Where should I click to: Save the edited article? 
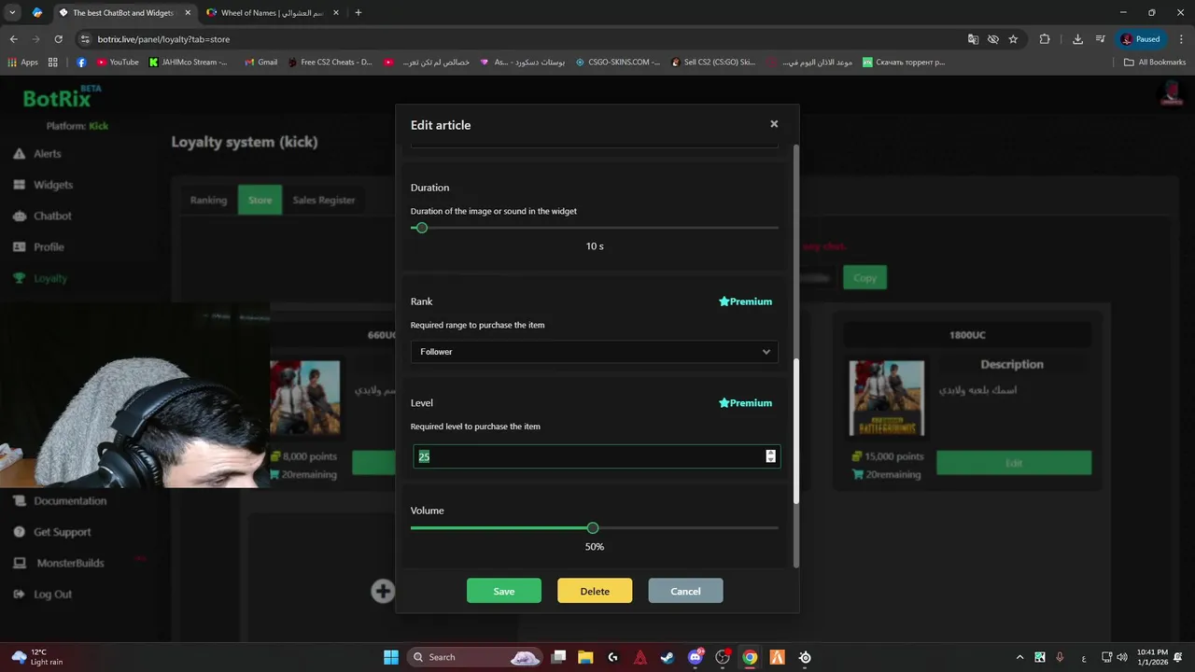coord(504,591)
